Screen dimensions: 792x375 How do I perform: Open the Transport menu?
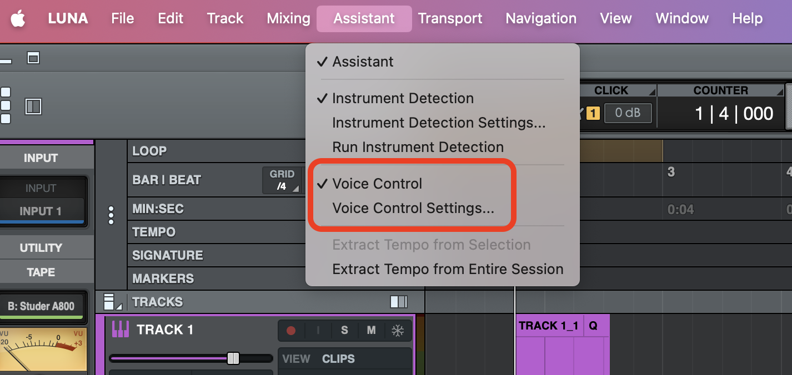click(450, 18)
